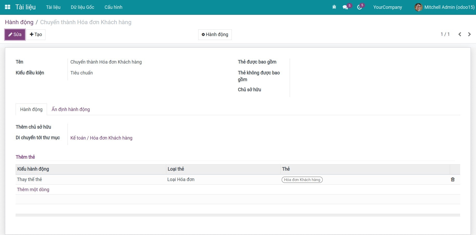The width and height of the screenshot is (476, 235).
Task: Open the apps grid home menu
Action: (8, 7)
